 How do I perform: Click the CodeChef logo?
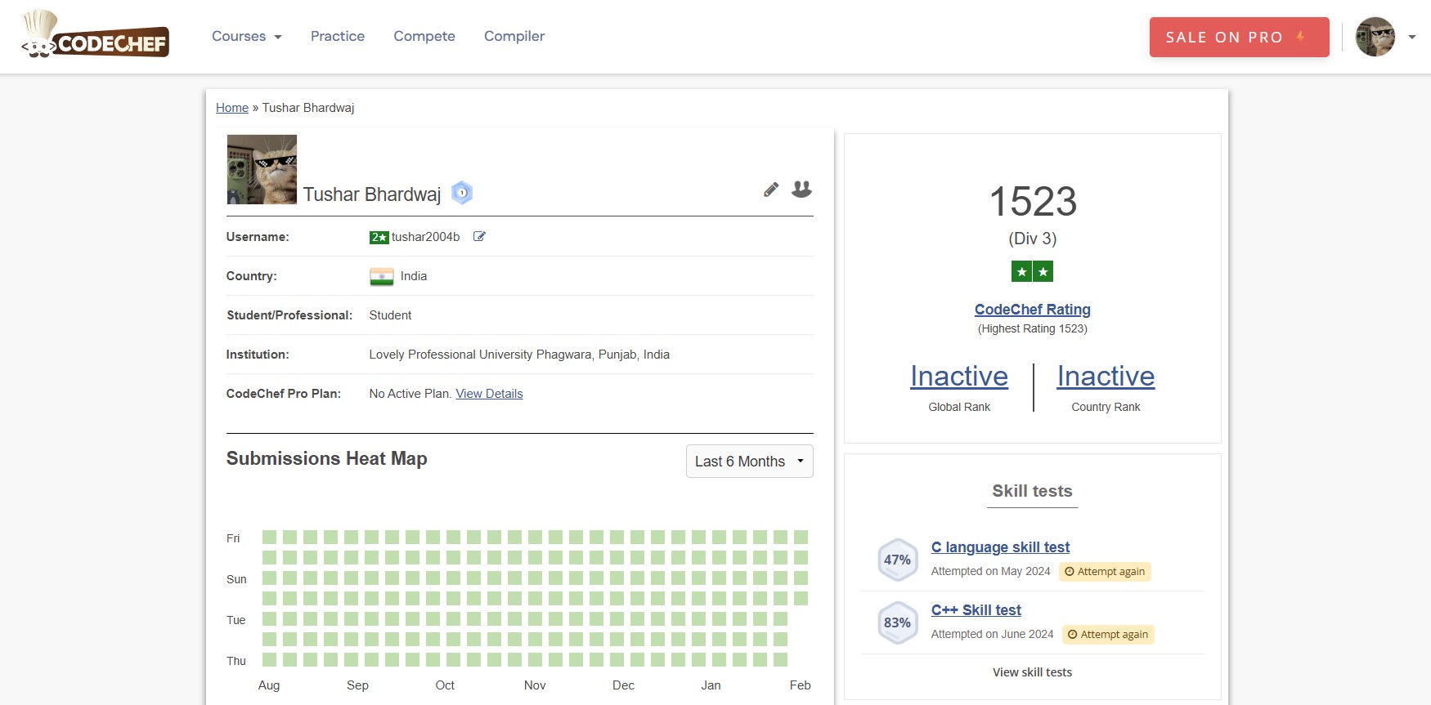(x=96, y=35)
